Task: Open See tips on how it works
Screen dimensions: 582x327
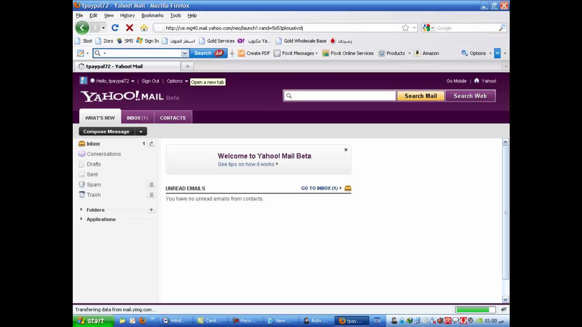Action: pos(248,164)
